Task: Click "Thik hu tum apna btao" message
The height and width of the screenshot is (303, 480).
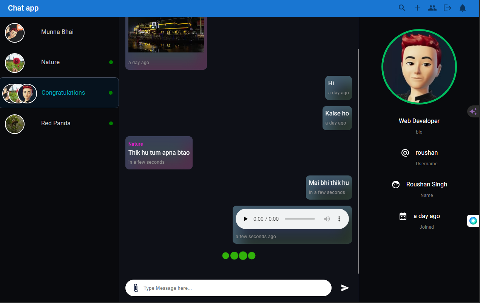Action: pyautogui.click(x=159, y=153)
